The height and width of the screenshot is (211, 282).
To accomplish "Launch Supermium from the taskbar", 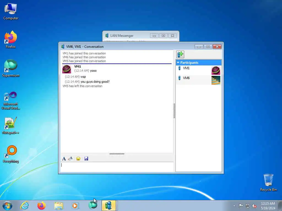I will point(93,206).
